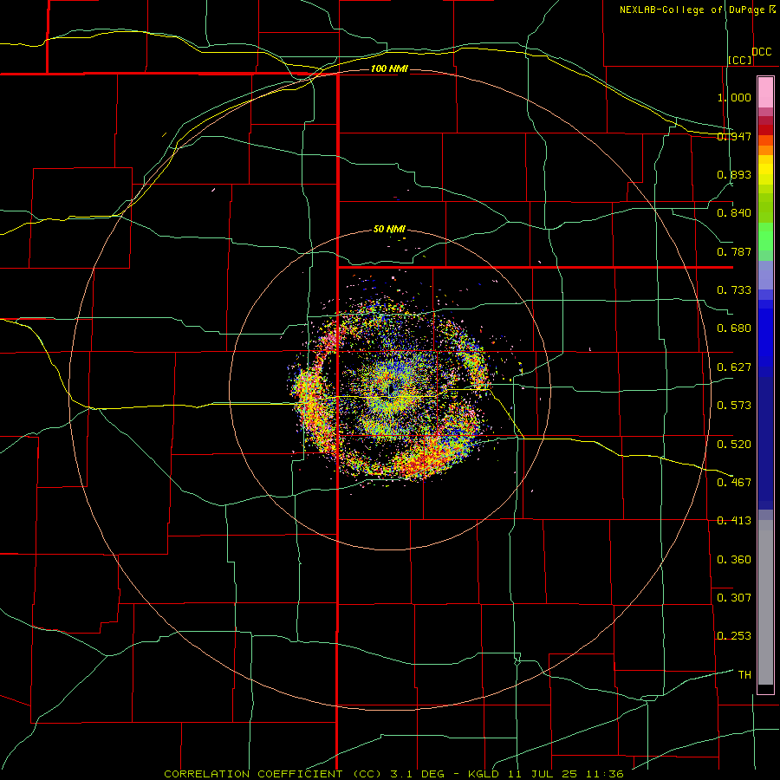
Task: Select the 0.787 color scale value
Action: click(x=734, y=251)
